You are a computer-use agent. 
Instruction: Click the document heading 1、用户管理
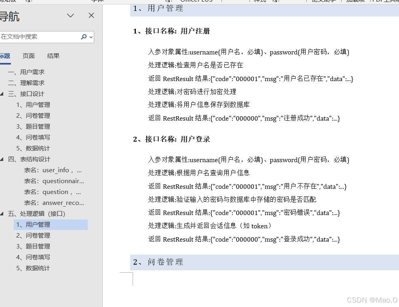click(158, 8)
